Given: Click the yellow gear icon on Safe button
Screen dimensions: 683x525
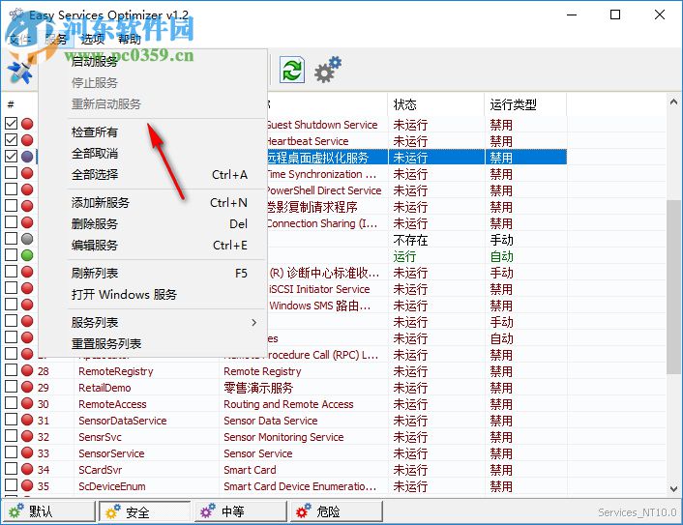Looking at the screenshot, I should point(113,511).
